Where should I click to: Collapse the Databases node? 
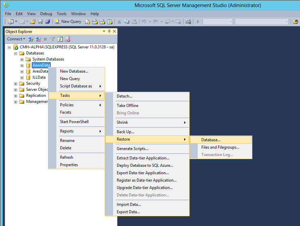coord(15,53)
